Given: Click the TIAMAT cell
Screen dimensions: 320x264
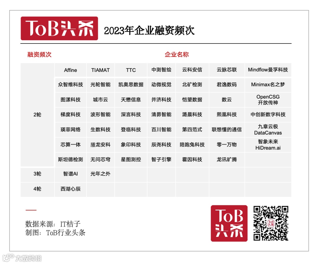Looking at the screenshot, I should [100, 70].
